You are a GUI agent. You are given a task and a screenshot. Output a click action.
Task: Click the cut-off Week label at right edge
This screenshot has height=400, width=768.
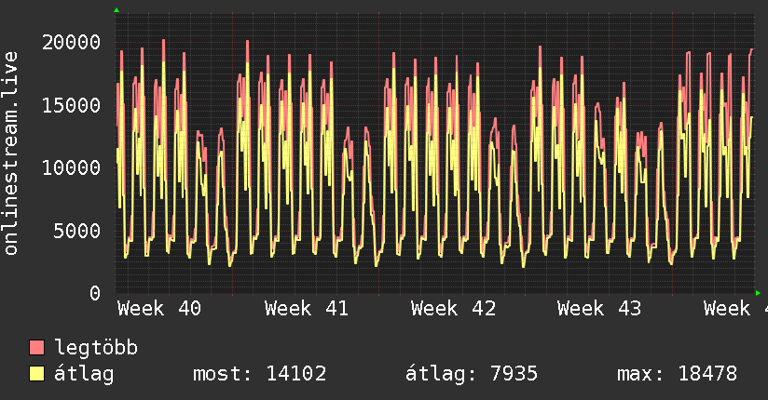pyautogui.click(x=734, y=308)
